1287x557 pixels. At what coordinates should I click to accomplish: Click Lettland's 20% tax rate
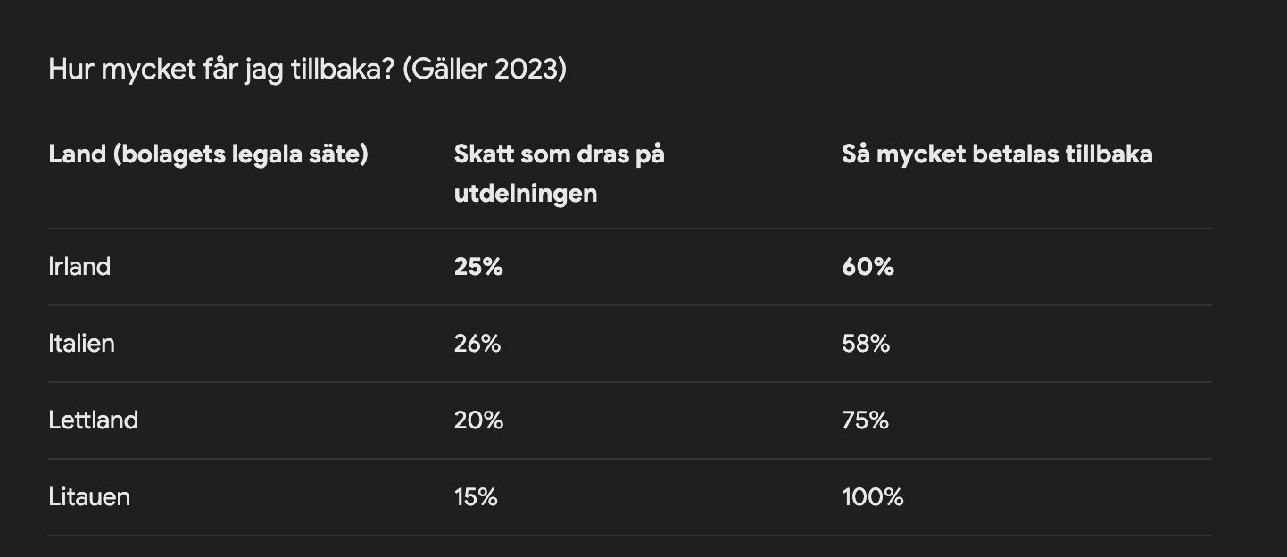478,420
